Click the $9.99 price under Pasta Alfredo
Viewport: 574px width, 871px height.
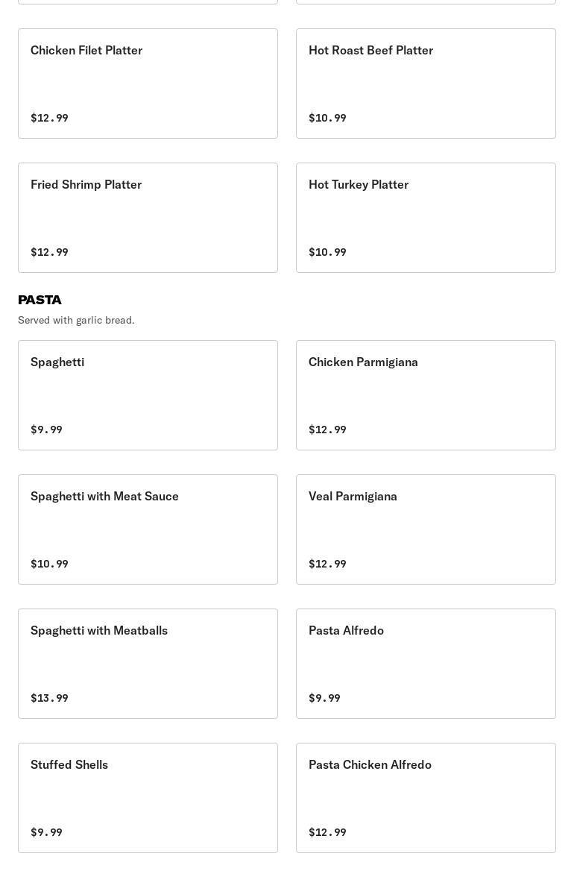(x=324, y=698)
